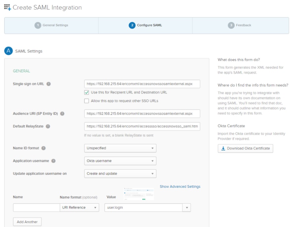Expand the user.login value dropdown arrow

coord(186,208)
